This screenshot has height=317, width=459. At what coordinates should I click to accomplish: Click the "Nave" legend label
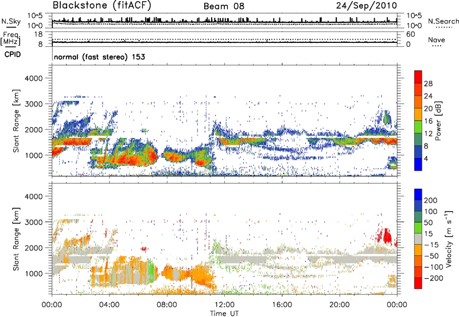[x=437, y=40]
